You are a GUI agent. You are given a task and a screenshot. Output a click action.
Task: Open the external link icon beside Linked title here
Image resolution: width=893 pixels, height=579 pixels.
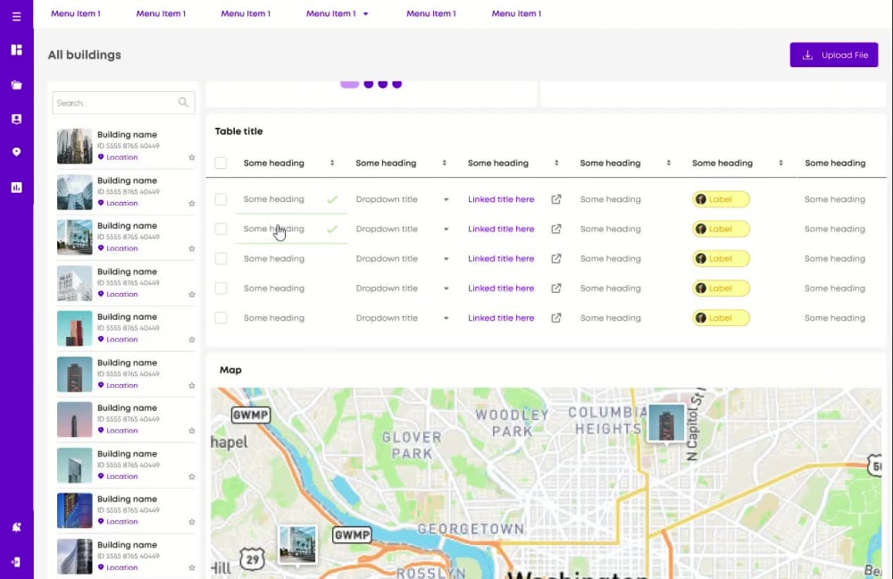pyautogui.click(x=555, y=198)
